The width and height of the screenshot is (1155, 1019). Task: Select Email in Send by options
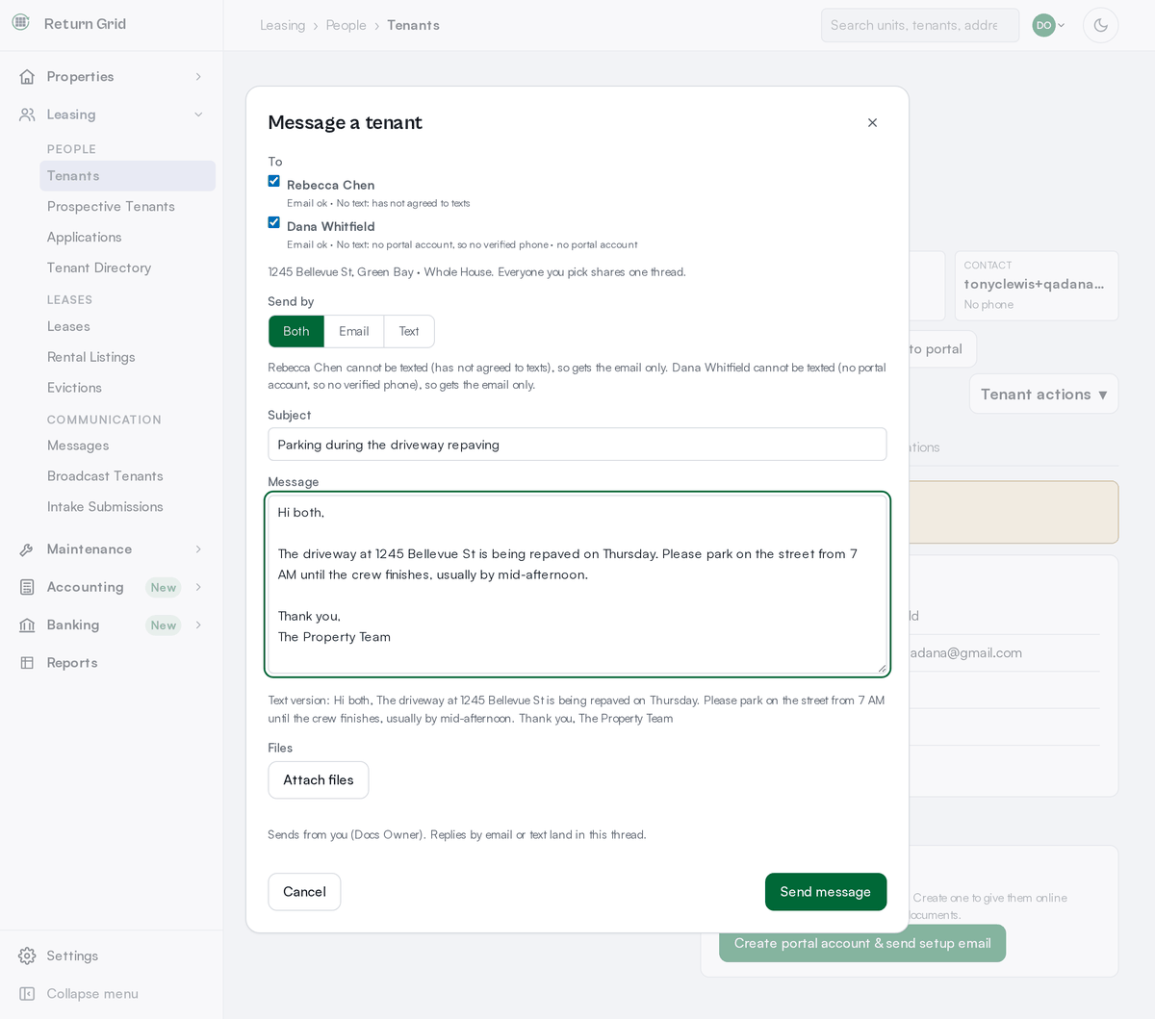coord(354,331)
